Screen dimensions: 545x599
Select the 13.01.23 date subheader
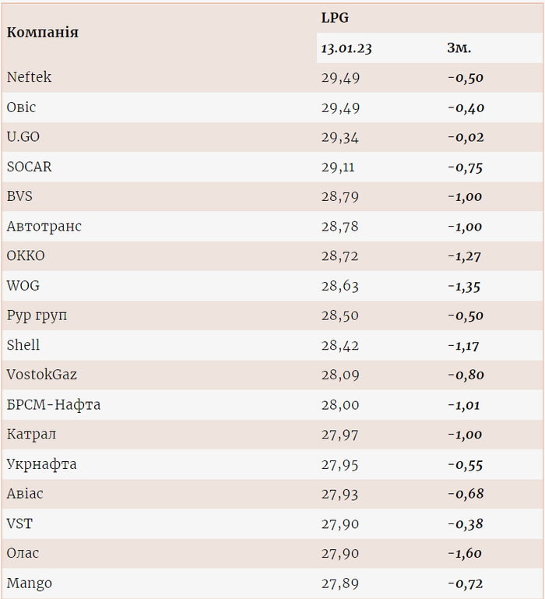(346, 48)
